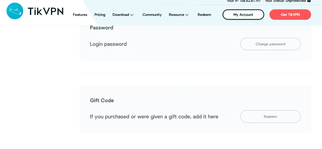The image size is (322, 149).
Task: Select Redeem in the top navigation
Action: click(x=204, y=15)
